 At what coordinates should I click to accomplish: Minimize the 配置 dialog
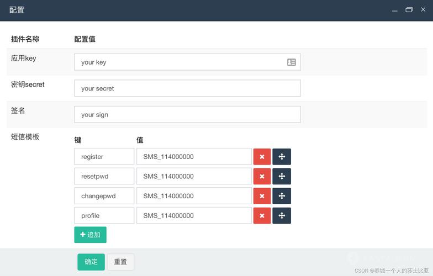[394, 10]
